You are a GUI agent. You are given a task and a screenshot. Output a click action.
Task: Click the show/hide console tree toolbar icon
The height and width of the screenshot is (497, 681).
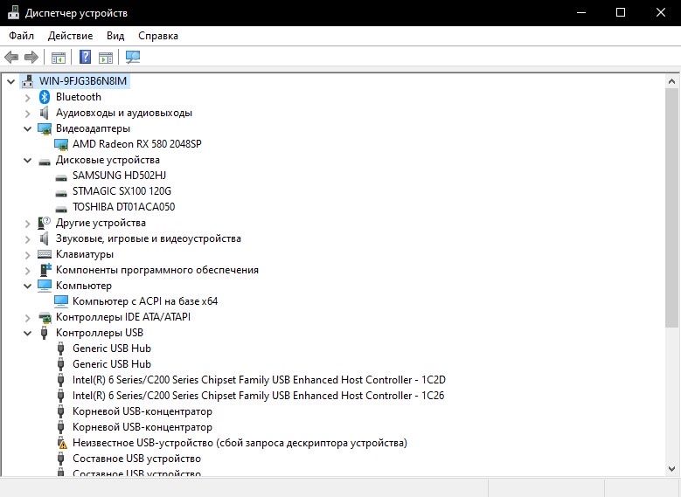click(59, 58)
